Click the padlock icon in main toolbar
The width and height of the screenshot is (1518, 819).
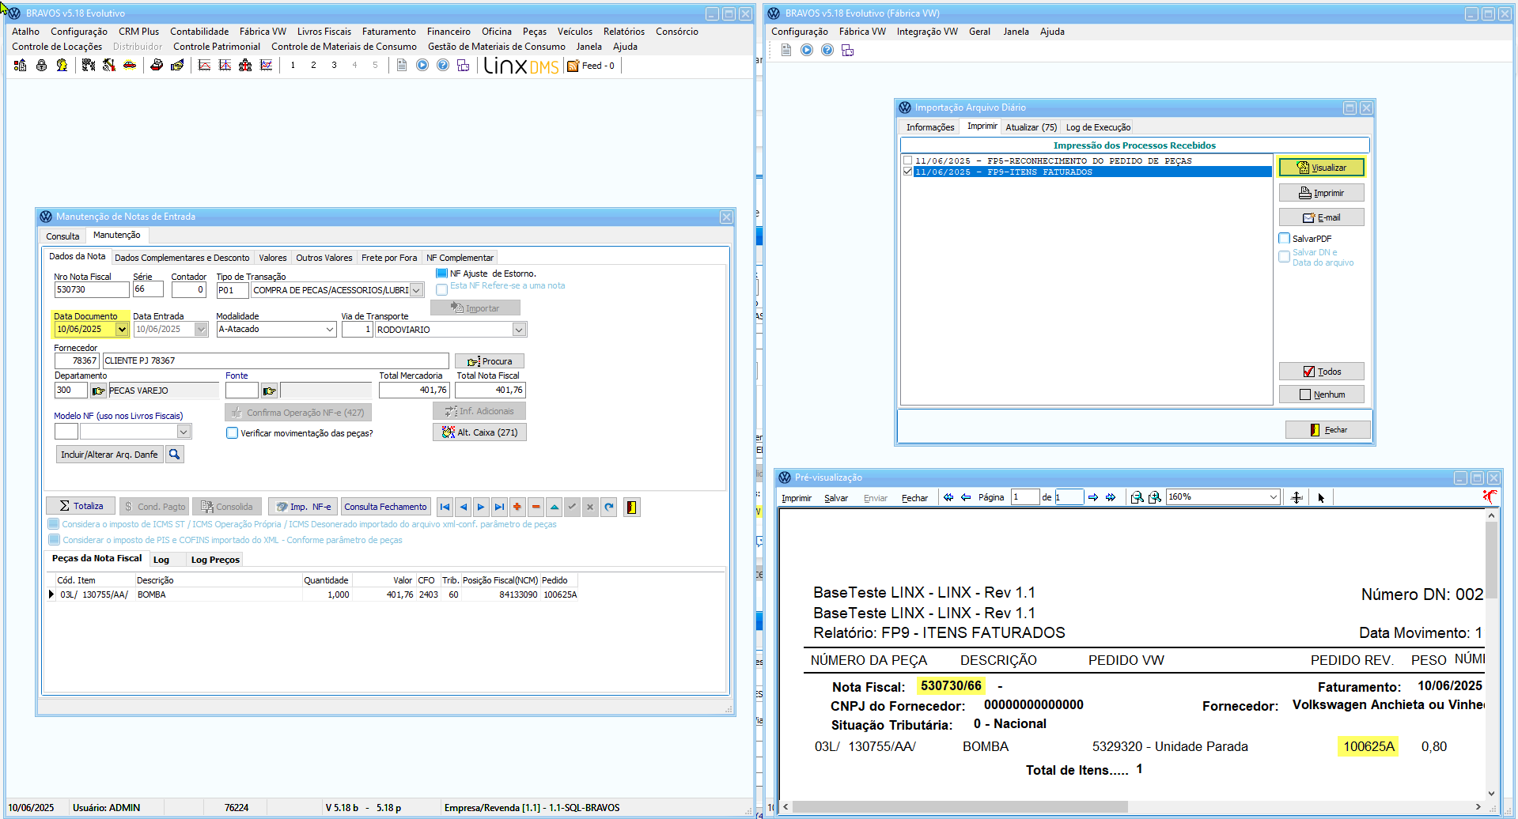tap(42, 66)
